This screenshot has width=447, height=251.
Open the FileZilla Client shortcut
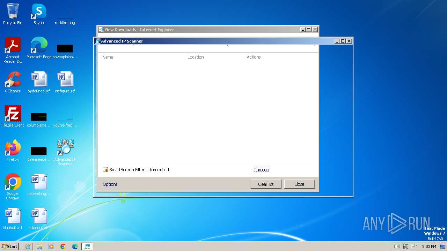point(13,116)
